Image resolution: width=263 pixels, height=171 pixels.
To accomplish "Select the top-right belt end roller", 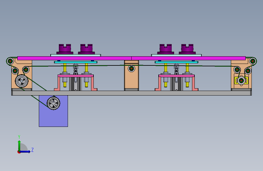I will (253, 61).
